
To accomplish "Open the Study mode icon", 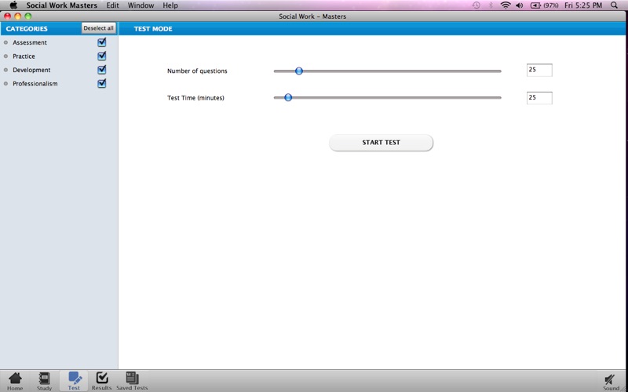I will tap(44, 381).
